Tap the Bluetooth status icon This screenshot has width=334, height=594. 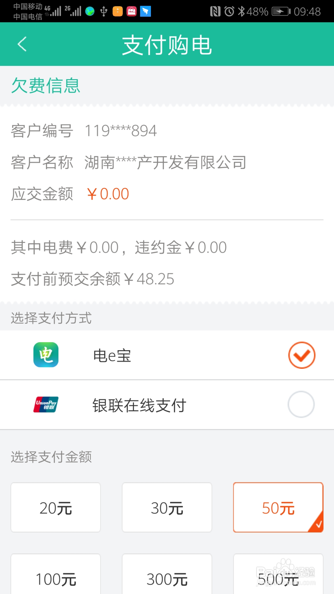pos(241,12)
